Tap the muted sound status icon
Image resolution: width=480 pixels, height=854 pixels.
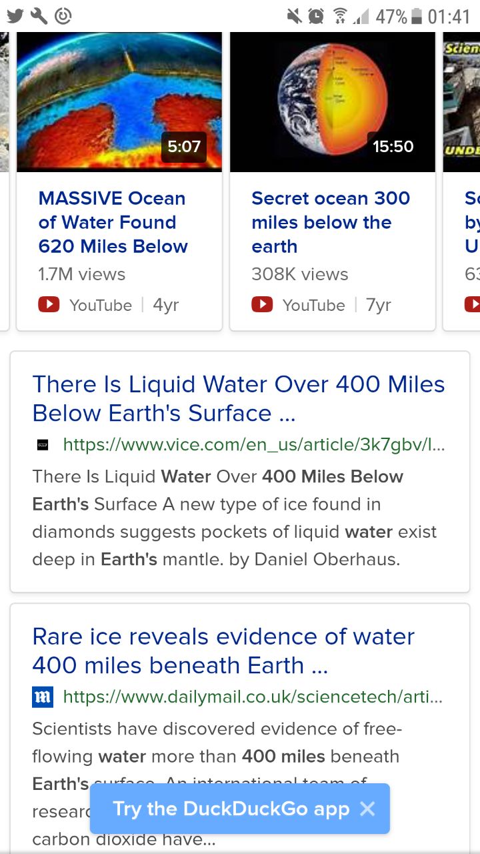click(x=294, y=15)
